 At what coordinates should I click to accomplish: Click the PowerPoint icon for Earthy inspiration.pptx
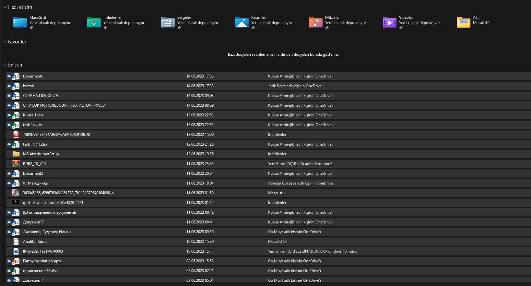pos(16,261)
